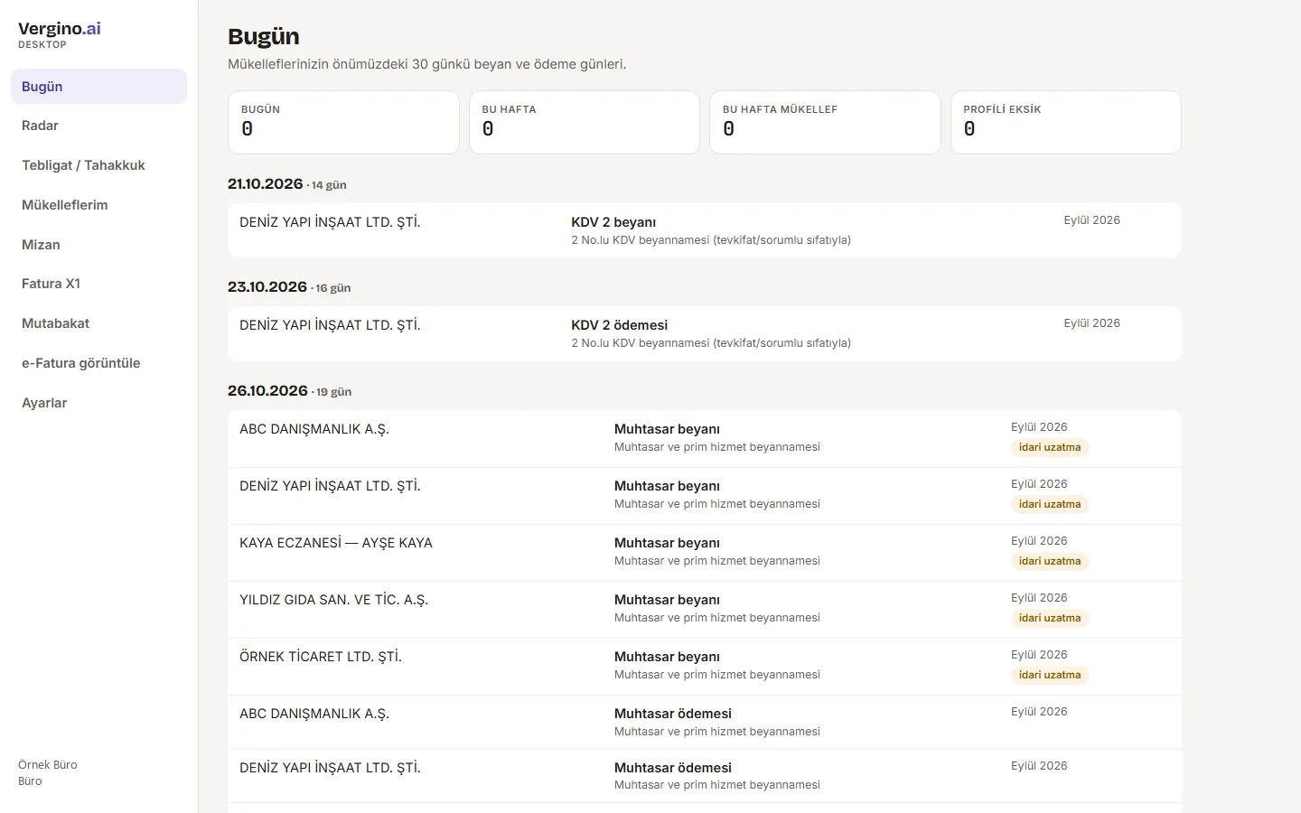Open YILDIZ GIDA Muhtasar beyanı row

click(705, 609)
